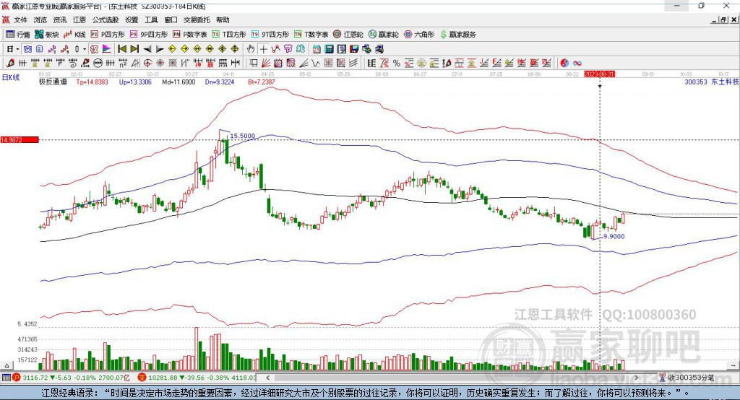Toggle the 权 price adjustment button
This screenshot has height=400, width=740.
click(93, 49)
